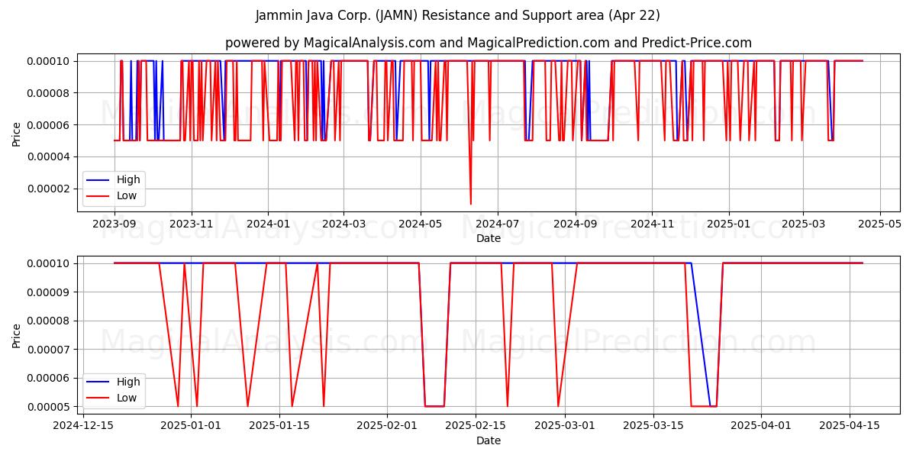The width and height of the screenshot is (916, 458).
Task: Click the "2025-03" tick label in top chart
Action: coord(802,224)
